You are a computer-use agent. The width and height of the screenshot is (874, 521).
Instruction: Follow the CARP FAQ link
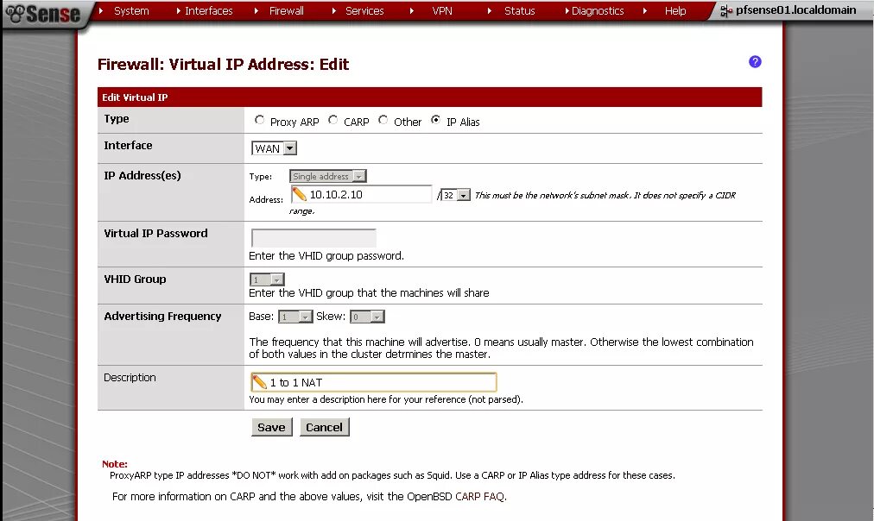pyautogui.click(x=480, y=497)
